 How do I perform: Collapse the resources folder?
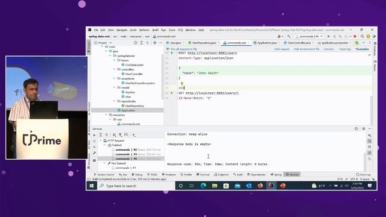106,115
